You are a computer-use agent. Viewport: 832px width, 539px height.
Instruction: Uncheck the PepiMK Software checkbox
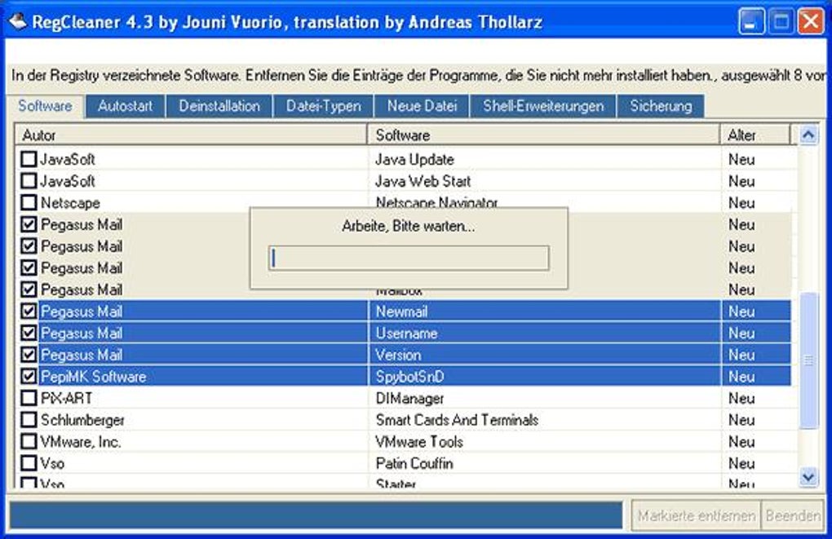(29, 376)
